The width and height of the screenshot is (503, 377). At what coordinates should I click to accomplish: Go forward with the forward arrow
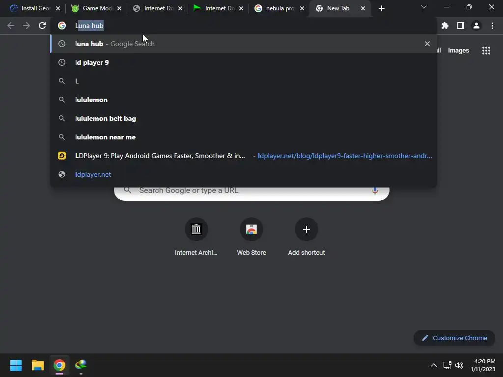(x=27, y=26)
